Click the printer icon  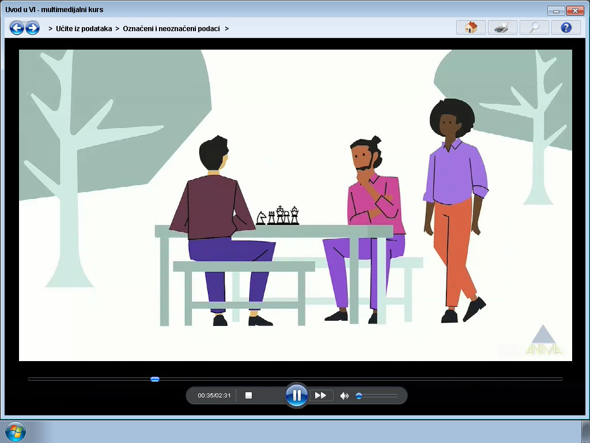click(x=502, y=28)
